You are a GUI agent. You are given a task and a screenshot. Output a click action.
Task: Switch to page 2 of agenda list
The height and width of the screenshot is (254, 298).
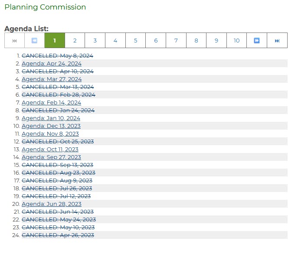[75, 40]
